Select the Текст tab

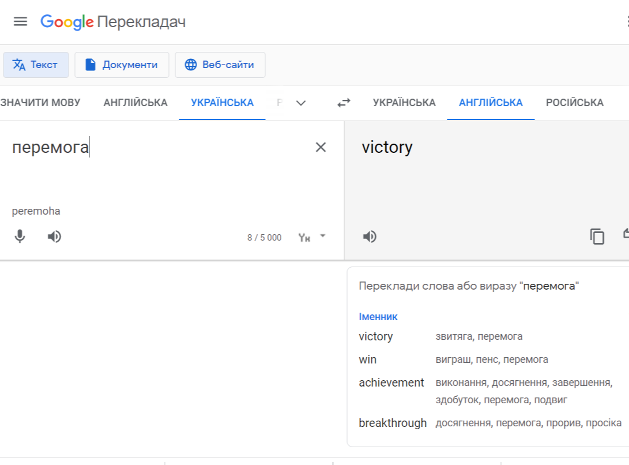36,65
